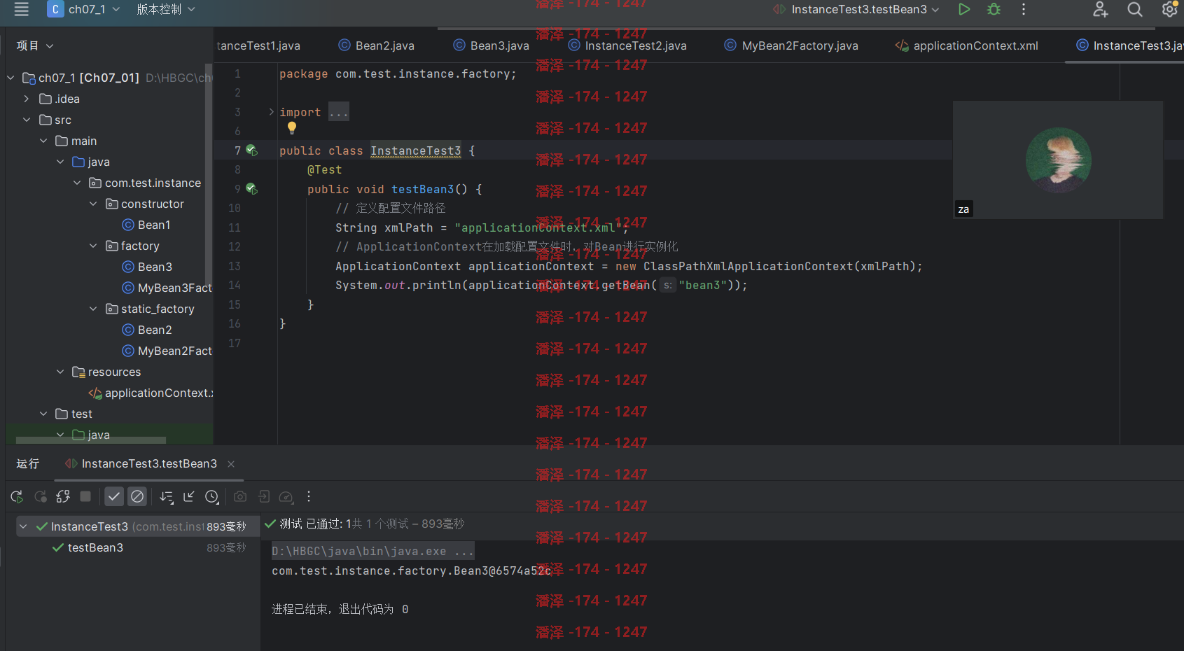Click the project tree horizontal scrollbar
The height and width of the screenshot is (651, 1184).
click(91, 440)
